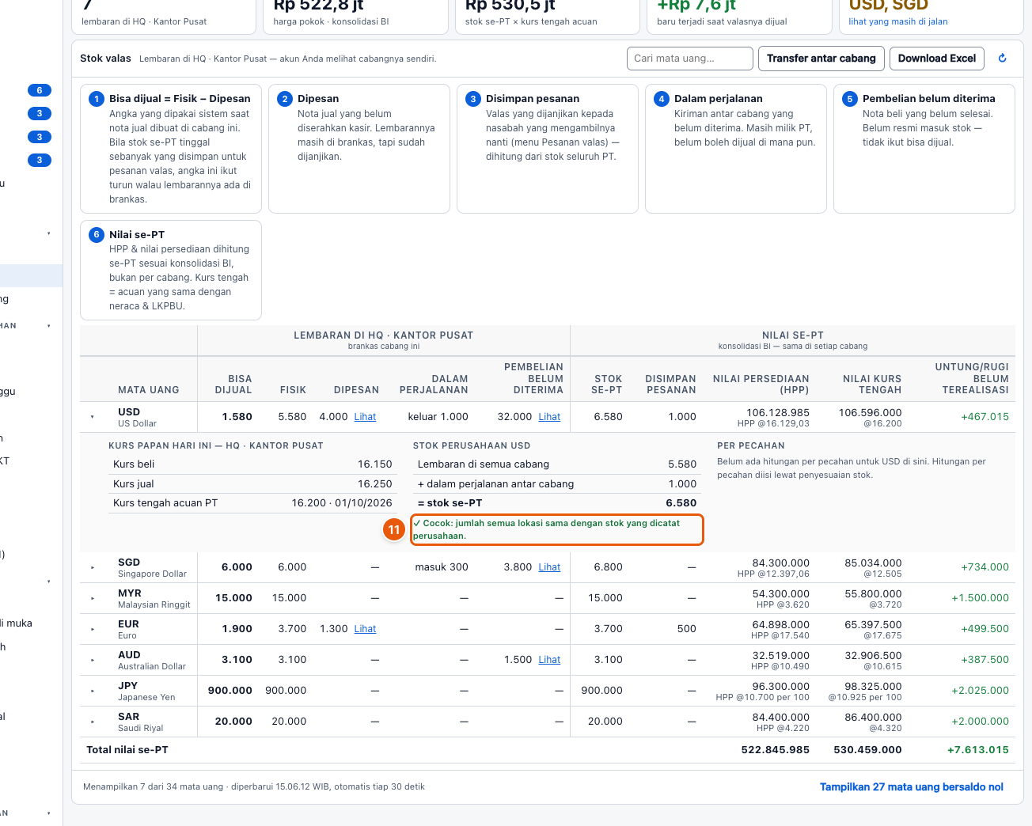Click the sidebar badge showing 6
Image resolution: width=1032 pixels, height=826 pixels.
pos(40,90)
